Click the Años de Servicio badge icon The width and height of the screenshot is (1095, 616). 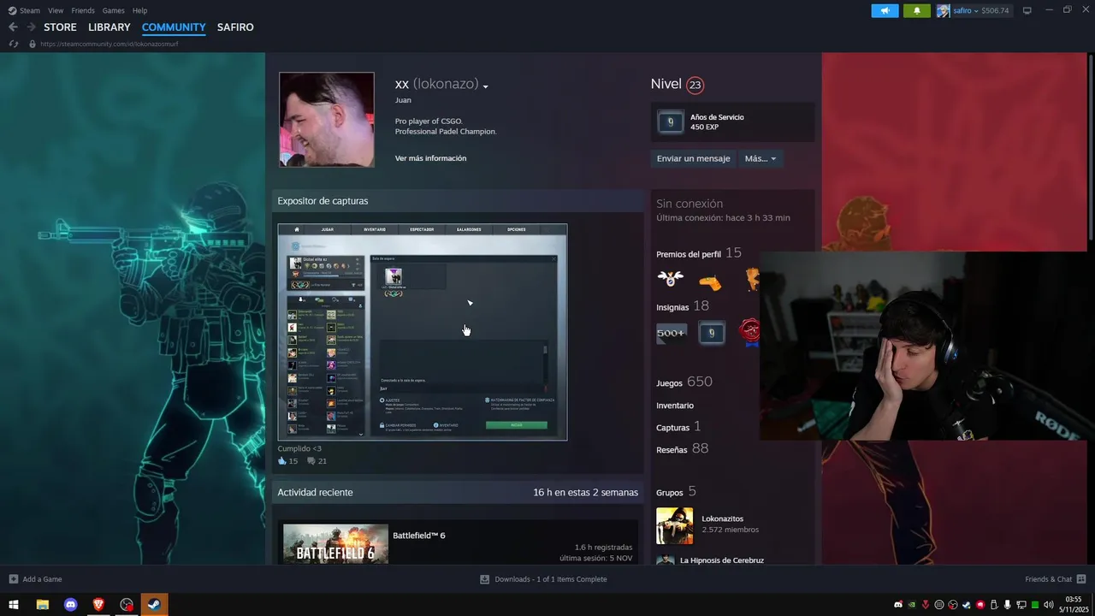670,122
